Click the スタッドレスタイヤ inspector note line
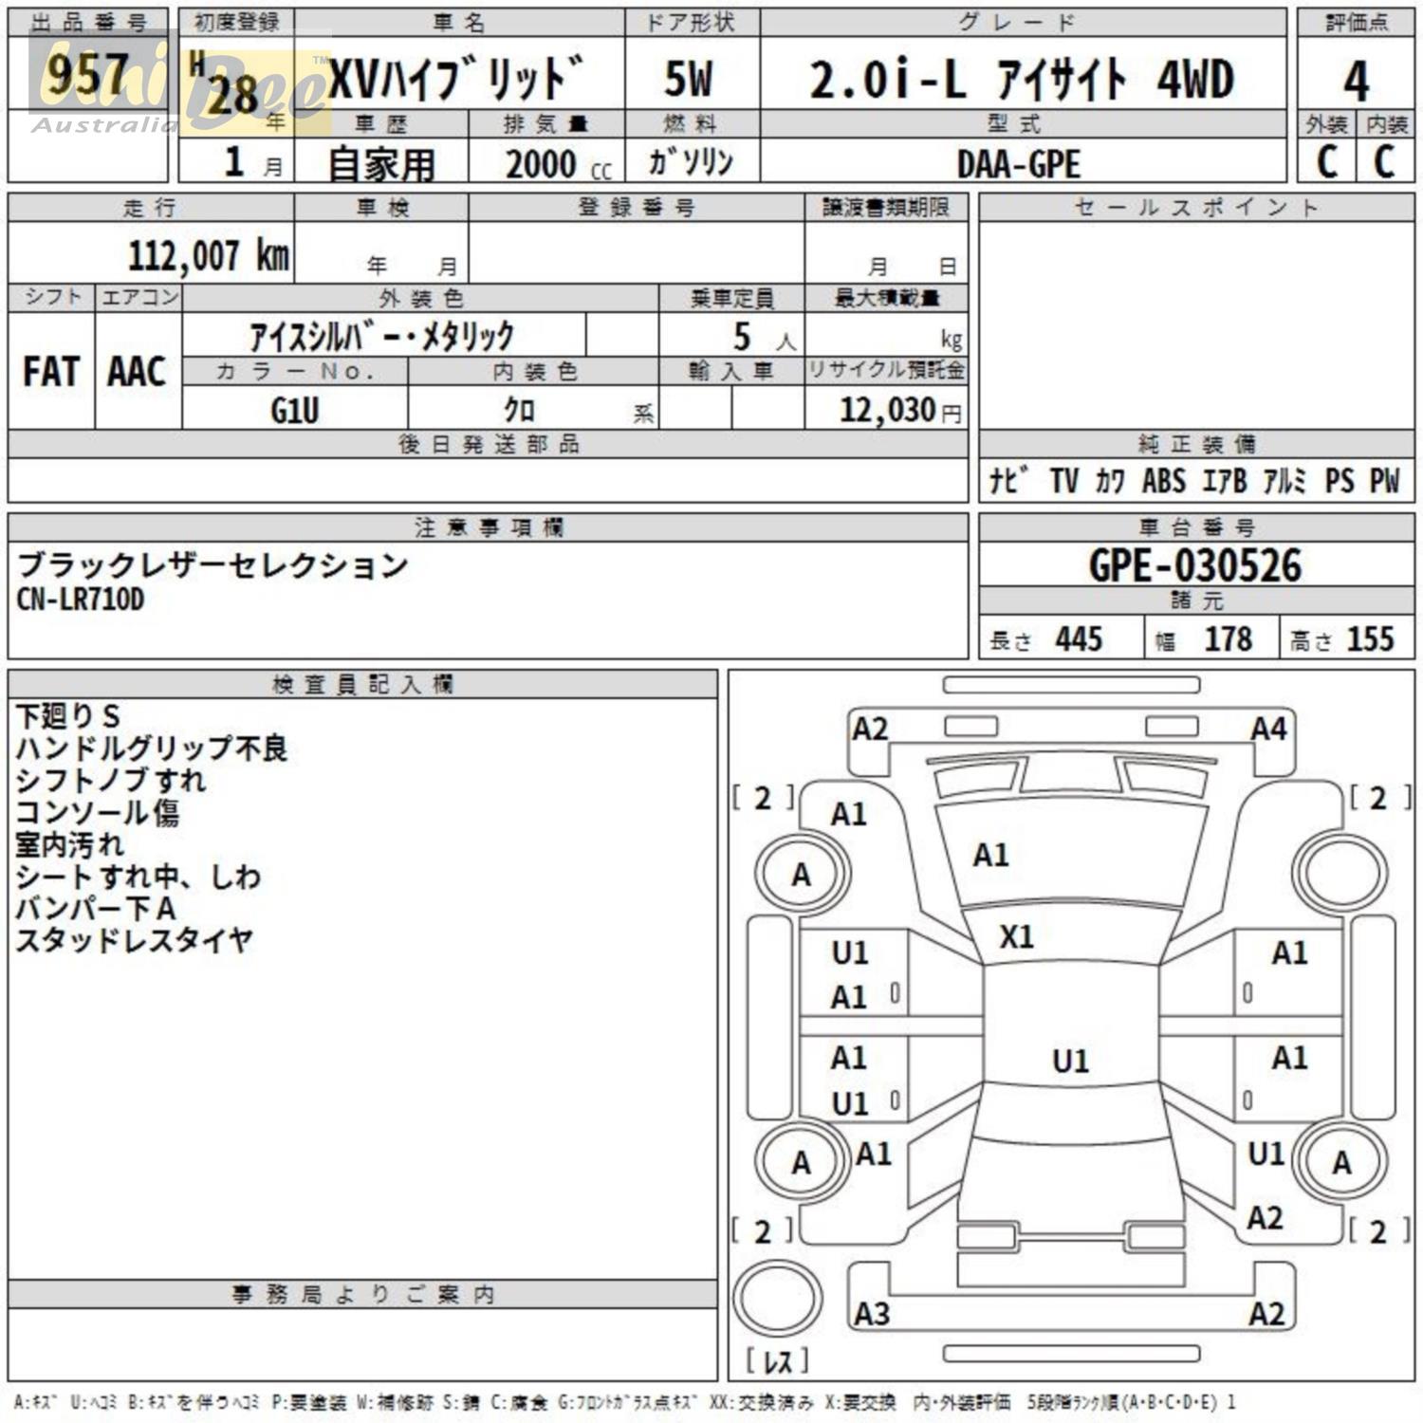1423x1423 pixels. tap(134, 940)
